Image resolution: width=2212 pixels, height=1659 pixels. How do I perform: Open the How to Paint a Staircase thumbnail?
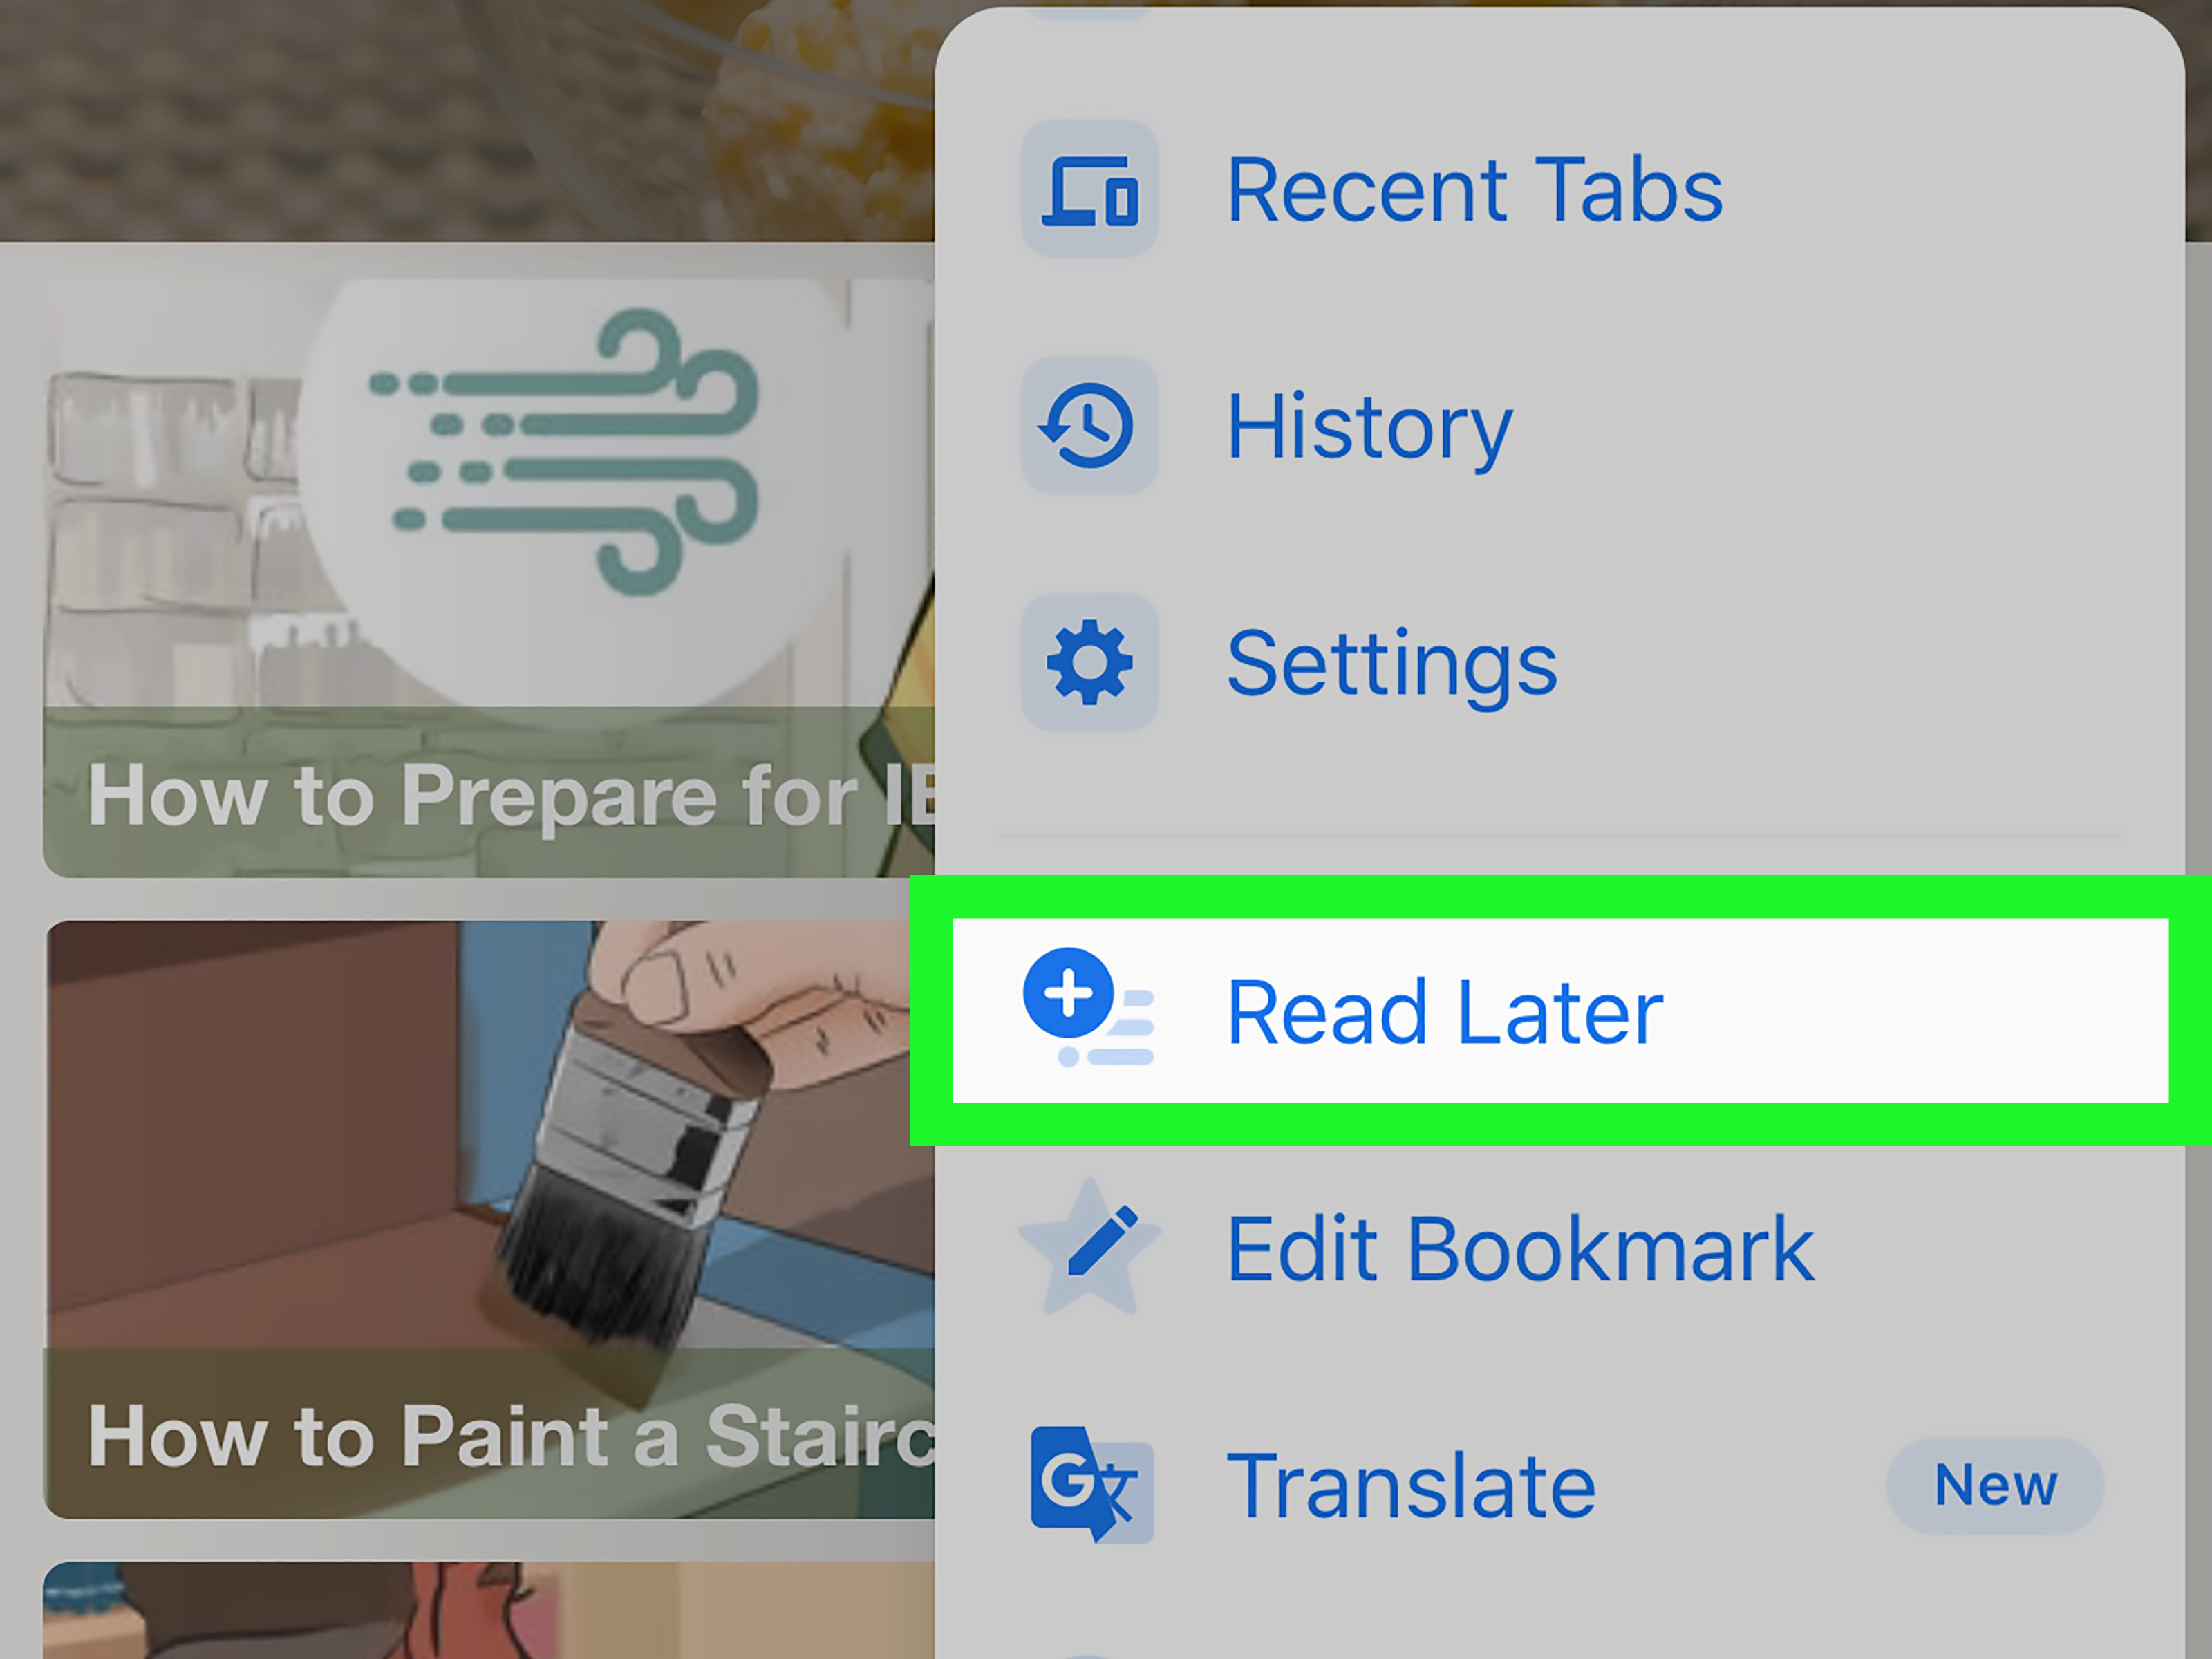489,1219
